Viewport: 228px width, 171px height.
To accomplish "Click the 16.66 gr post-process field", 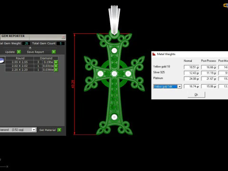I will pos(209,67).
